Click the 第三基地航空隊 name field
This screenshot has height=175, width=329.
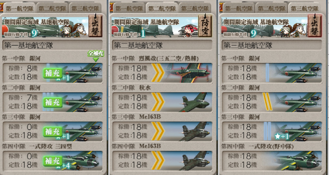coord(272,45)
